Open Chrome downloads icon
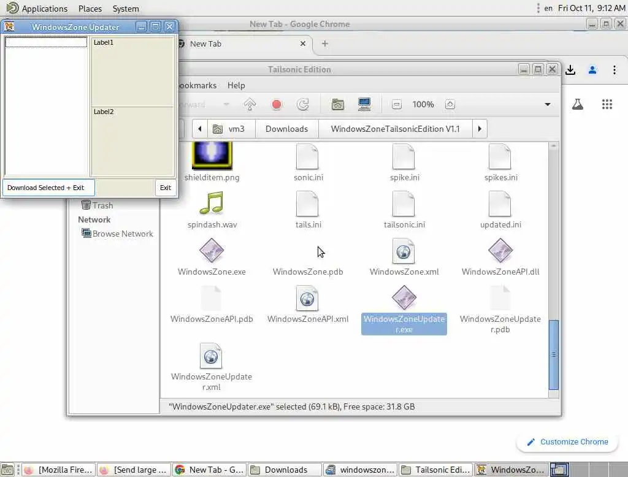The height and width of the screenshot is (477, 628). 570,70
